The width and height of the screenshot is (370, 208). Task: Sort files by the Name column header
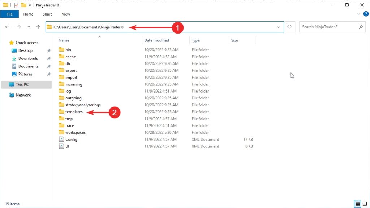pos(64,40)
